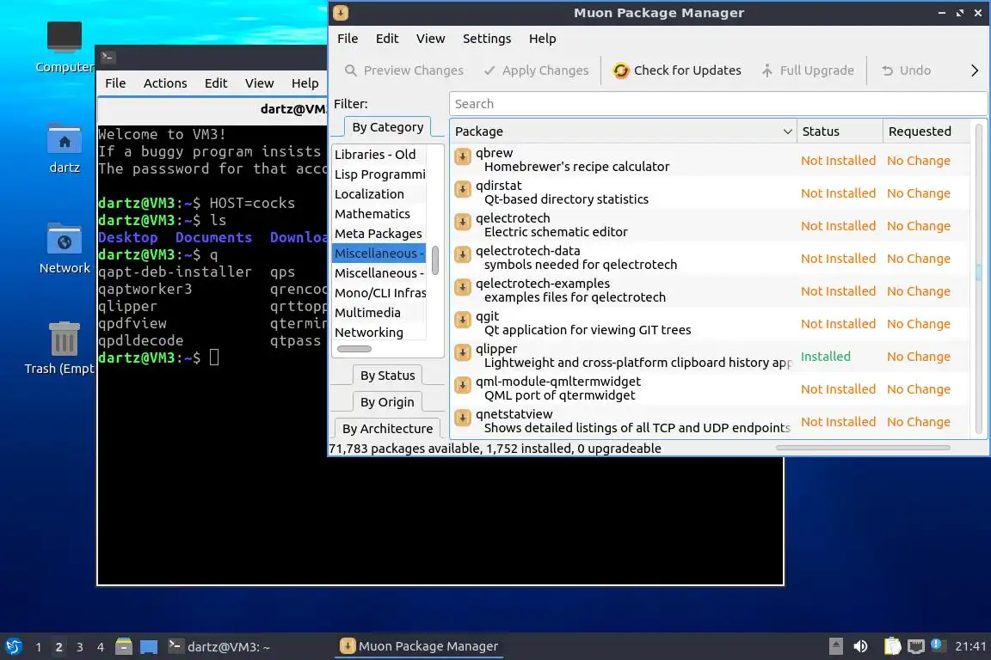Click the category list horizontal scrollbar

pos(354,349)
